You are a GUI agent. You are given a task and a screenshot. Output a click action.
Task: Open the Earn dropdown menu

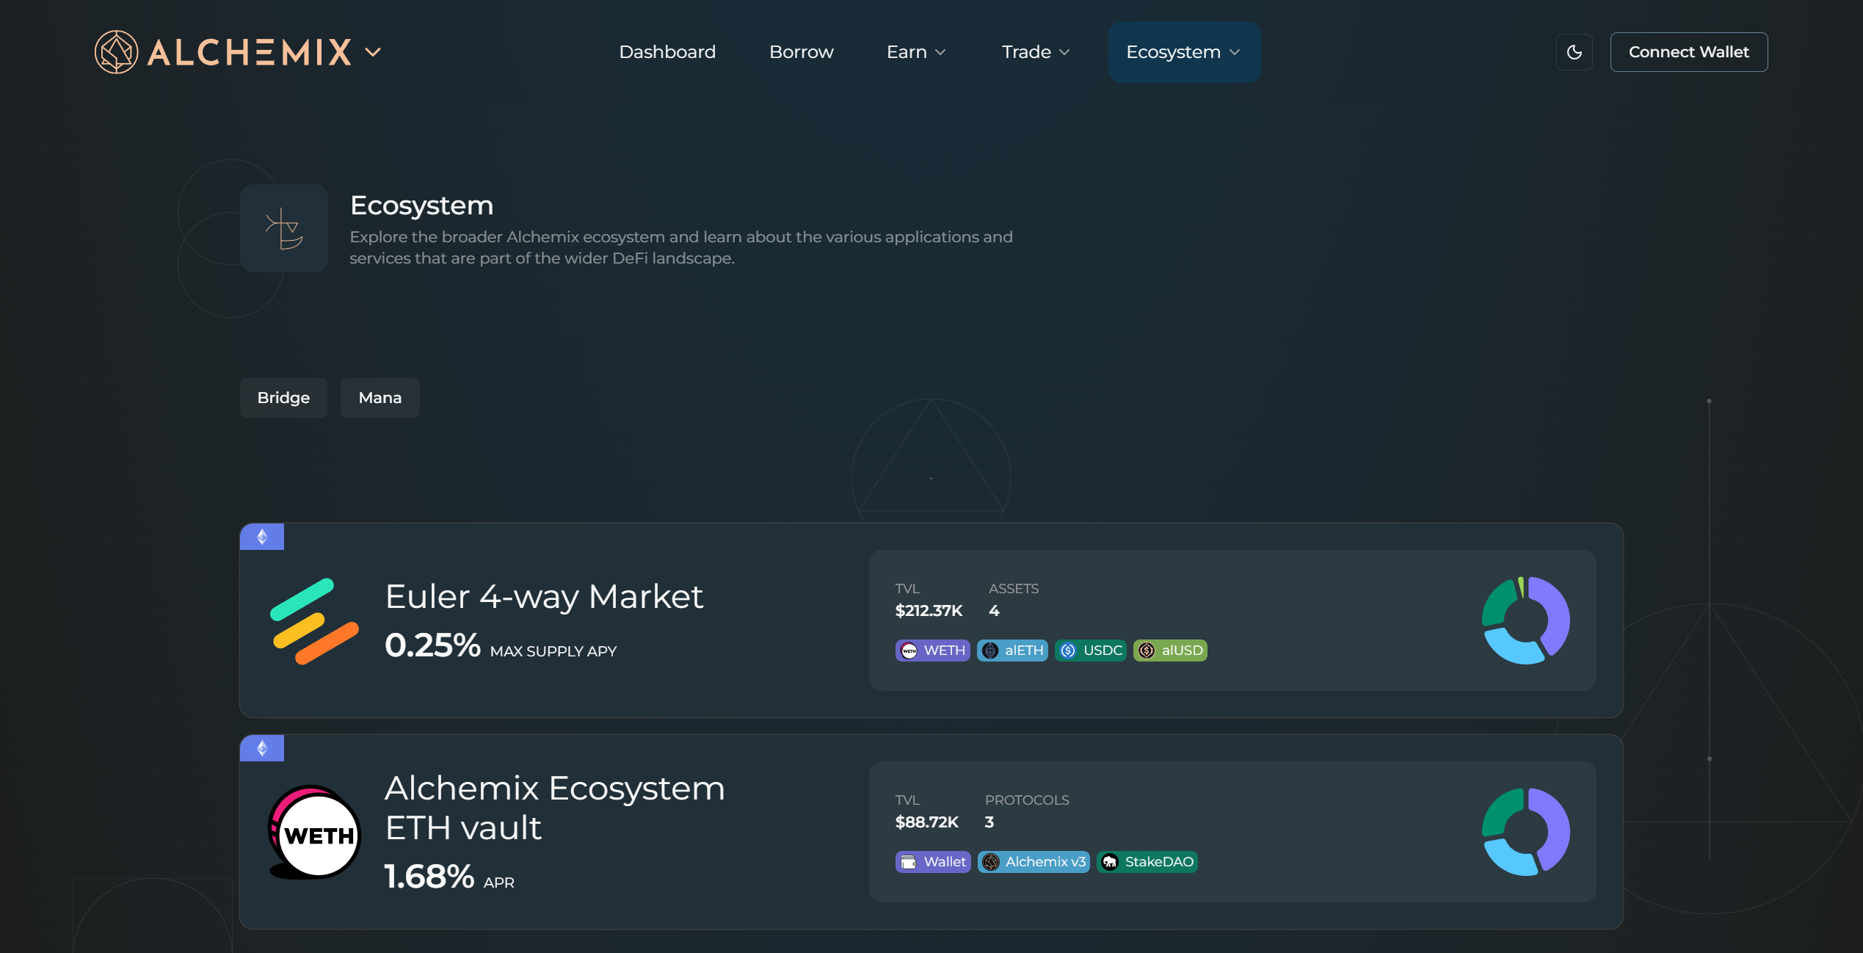pos(916,52)
